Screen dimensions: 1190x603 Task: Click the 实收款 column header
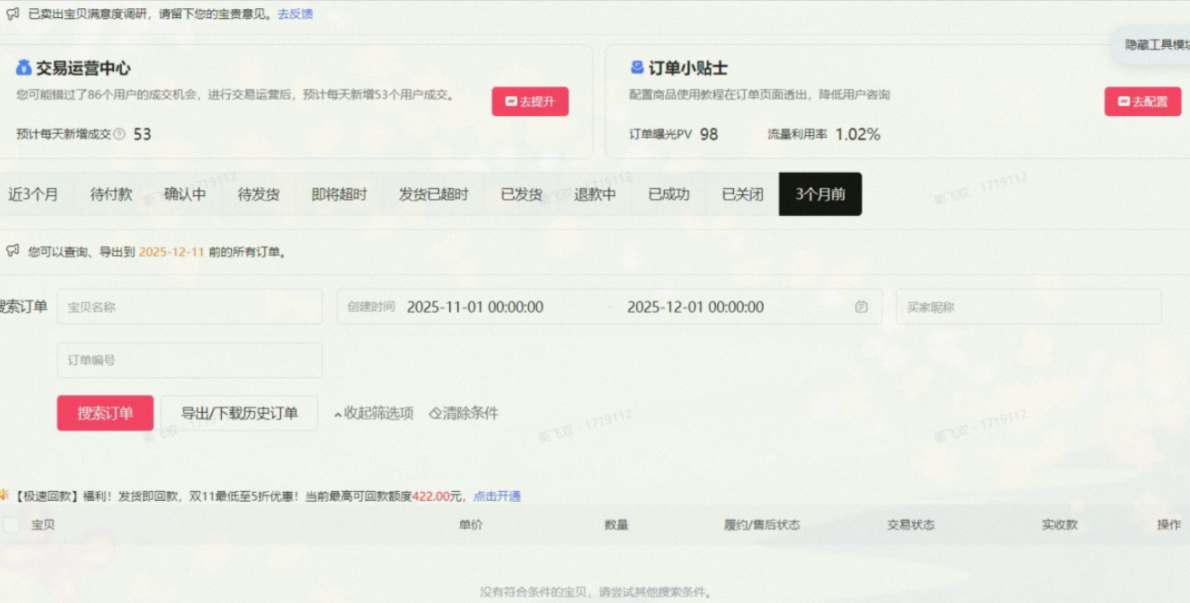coord(1059,525)
